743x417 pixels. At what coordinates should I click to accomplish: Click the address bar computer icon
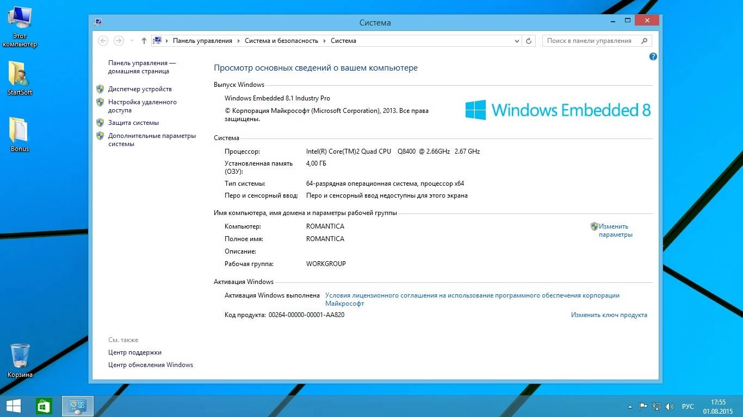click(x=157, y=41)
